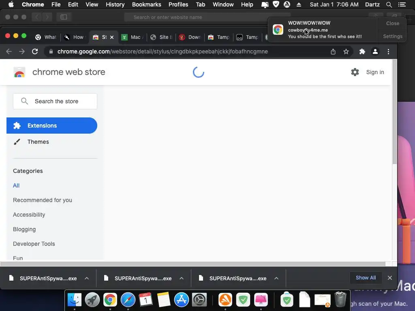Open Launchpad from the Dock
The image size is (415, 311).
pyautogui.click(x=92, y=300)
